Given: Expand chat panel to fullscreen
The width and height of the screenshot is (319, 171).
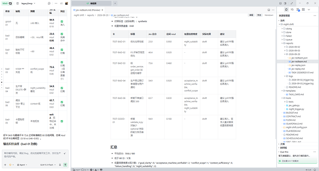Looking at the screenshot, I should pyautogui.click(x=61, y=3).
